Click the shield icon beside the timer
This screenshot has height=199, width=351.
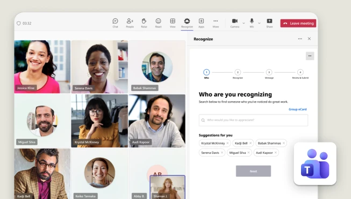(19, 23)
